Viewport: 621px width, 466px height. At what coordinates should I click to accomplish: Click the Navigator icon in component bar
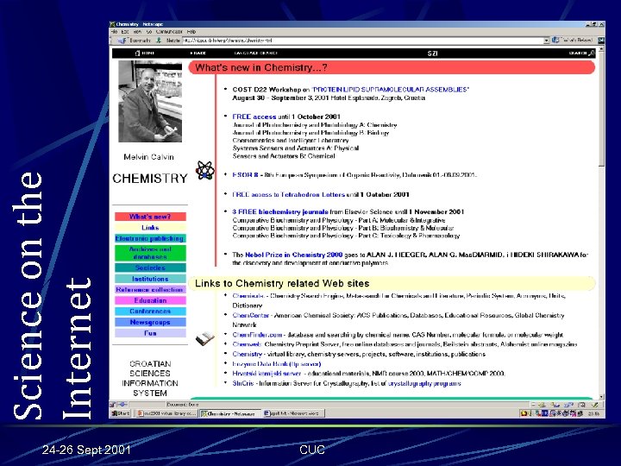click(543, 405)
